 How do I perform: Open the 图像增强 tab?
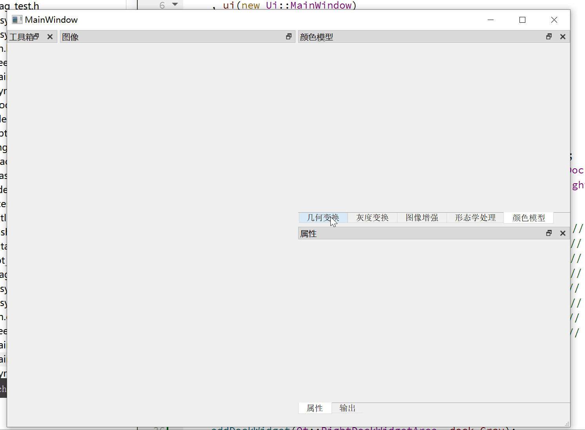(422, 218)
